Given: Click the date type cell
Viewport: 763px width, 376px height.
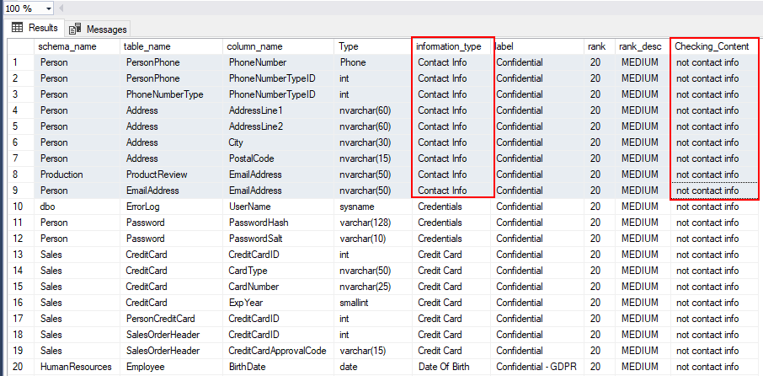Looking at the screenshot, I should [x=373, y=367].
